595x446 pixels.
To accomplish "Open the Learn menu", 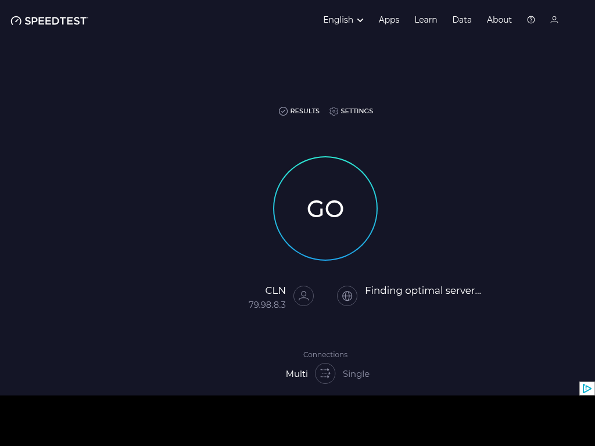I will point(425,20).
